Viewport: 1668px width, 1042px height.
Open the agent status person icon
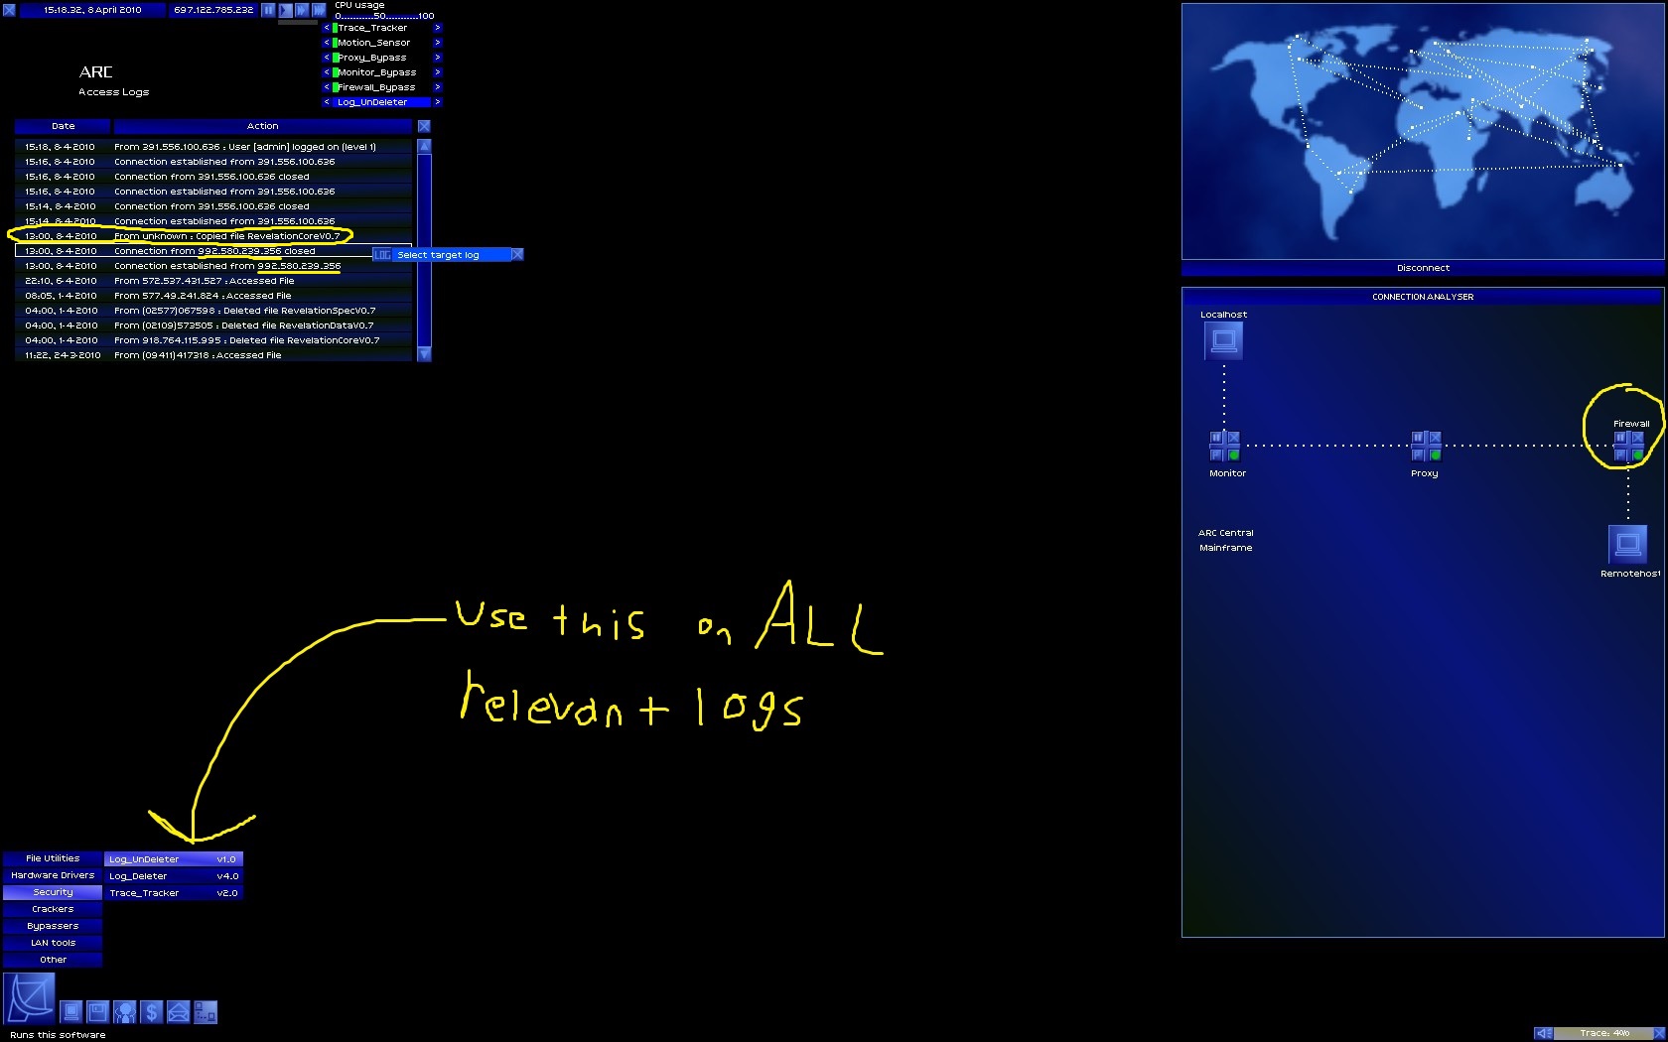[124, 1012]
